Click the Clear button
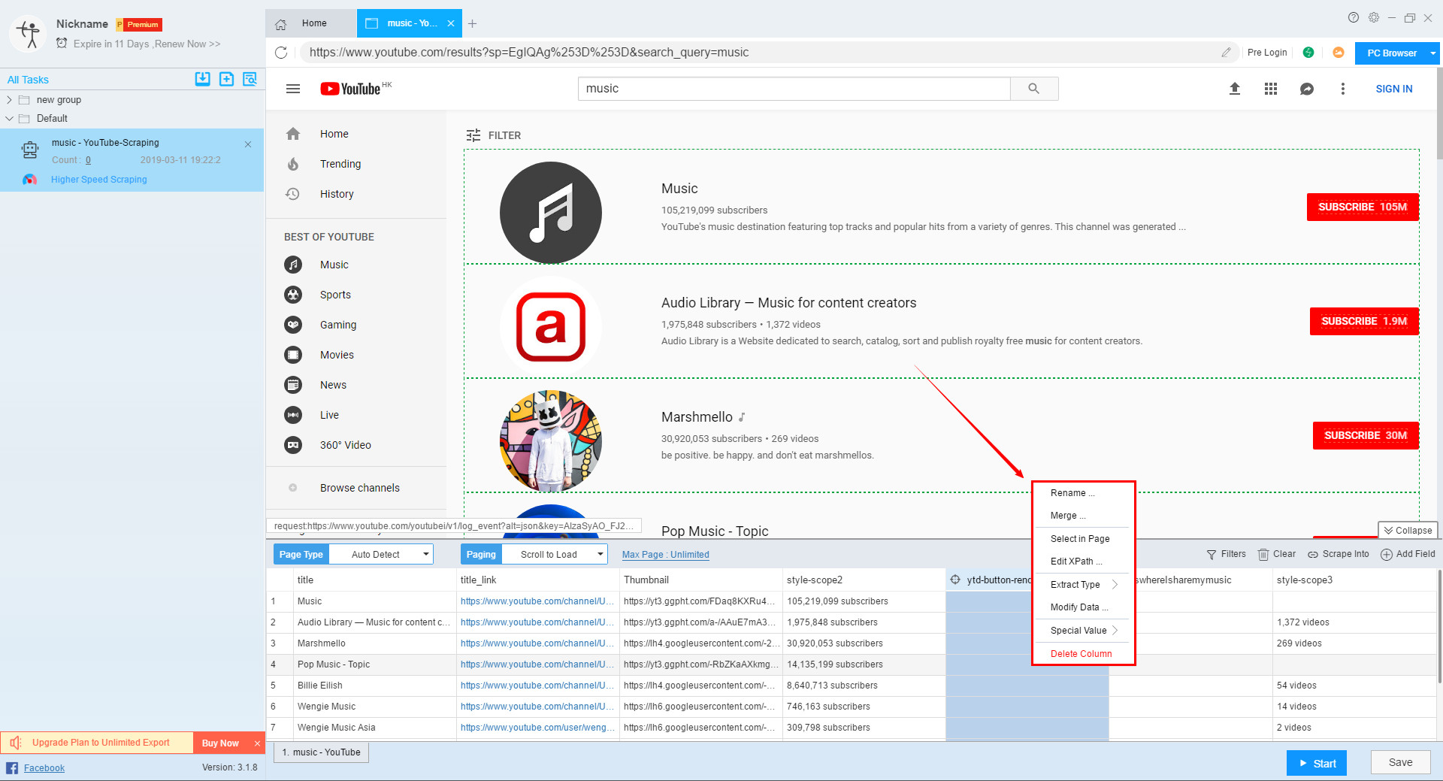1443x781 pixels. coord(1277,554)
